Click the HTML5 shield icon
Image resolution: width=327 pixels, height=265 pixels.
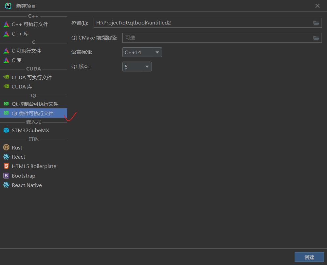tap(6, 166)
